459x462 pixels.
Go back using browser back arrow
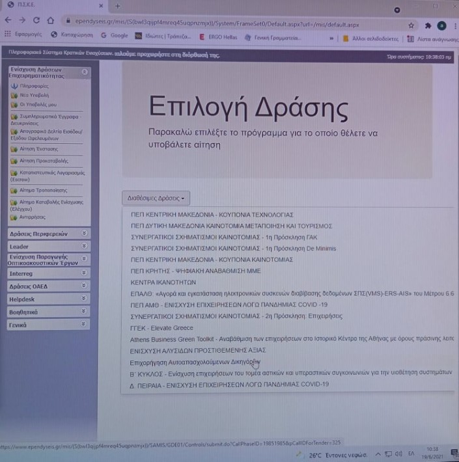[8, 20]
